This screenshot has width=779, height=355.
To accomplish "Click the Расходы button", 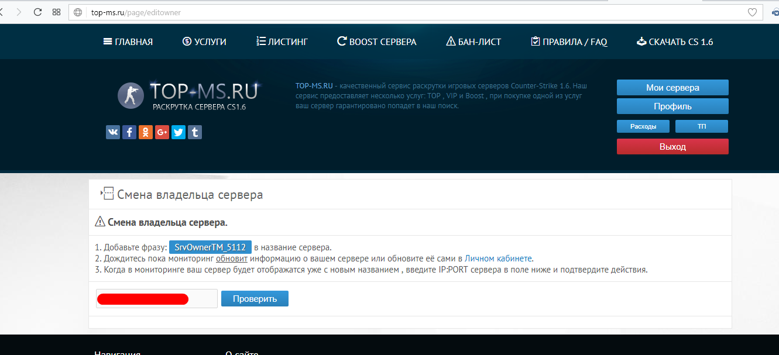I will (643, 126).
